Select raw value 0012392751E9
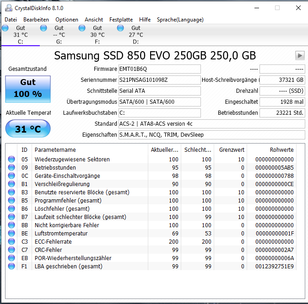Image resolution: width=308 pixels, height=304 pixels. pos(275,267)
